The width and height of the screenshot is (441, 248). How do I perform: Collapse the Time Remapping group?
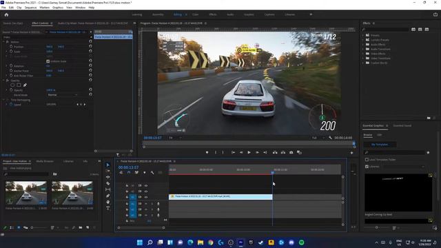pos(3,100)
